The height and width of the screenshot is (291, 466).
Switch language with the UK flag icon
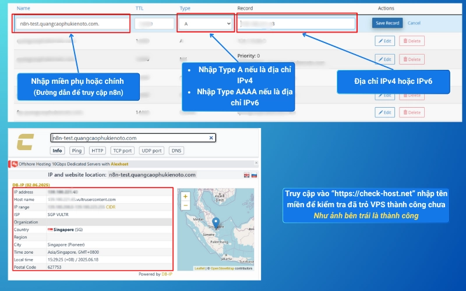pos(246,175)
